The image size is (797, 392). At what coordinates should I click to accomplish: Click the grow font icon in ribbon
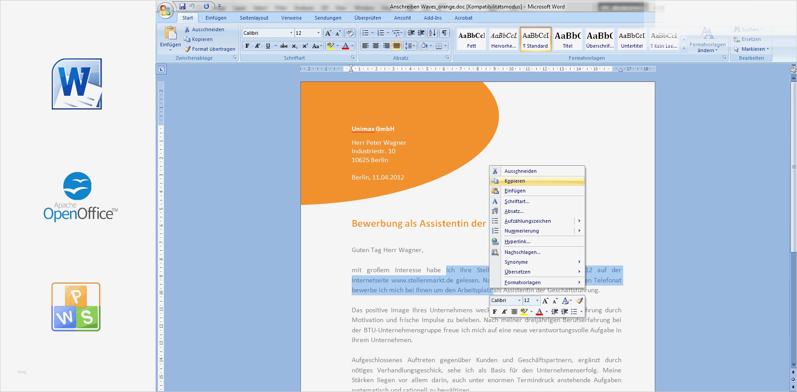click(328, 33)
